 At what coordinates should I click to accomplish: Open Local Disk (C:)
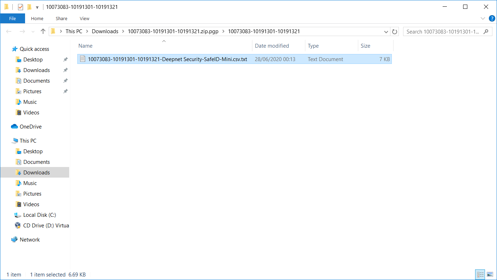[40, 215]
